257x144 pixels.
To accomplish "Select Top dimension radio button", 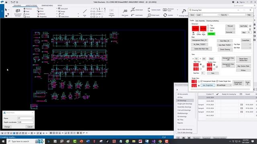I will click(208, 26).
